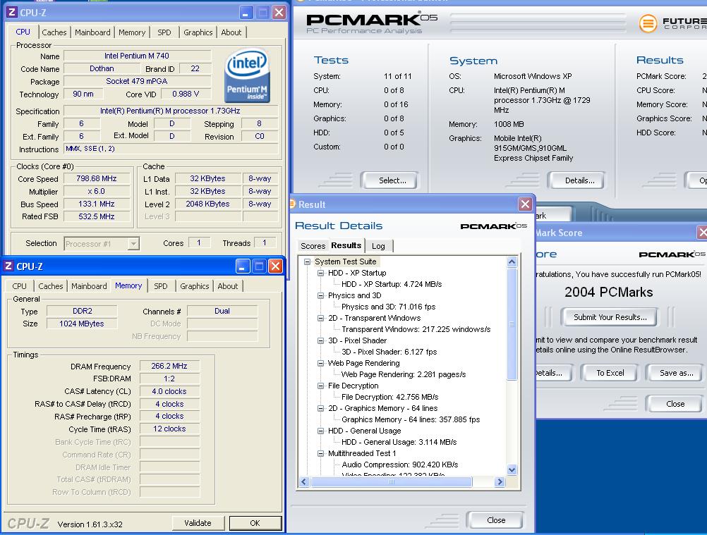707x535 pixels.
Task: Minimize the top CPU-Z window
Action: tap(246, 13)
